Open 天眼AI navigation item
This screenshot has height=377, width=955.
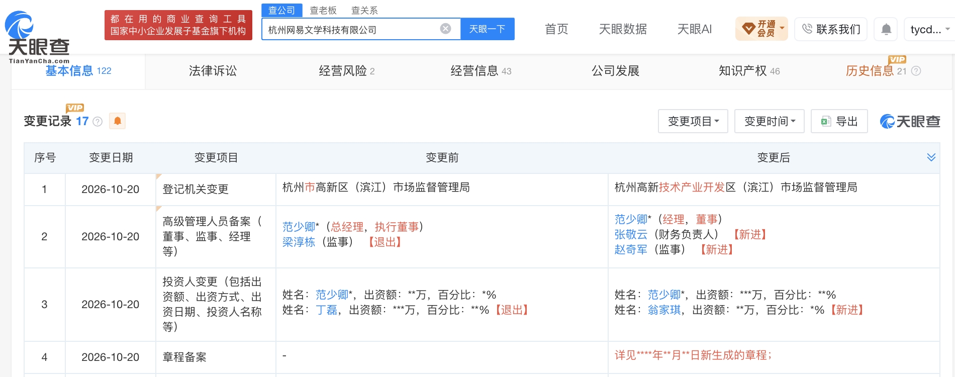tap(695, 29)
